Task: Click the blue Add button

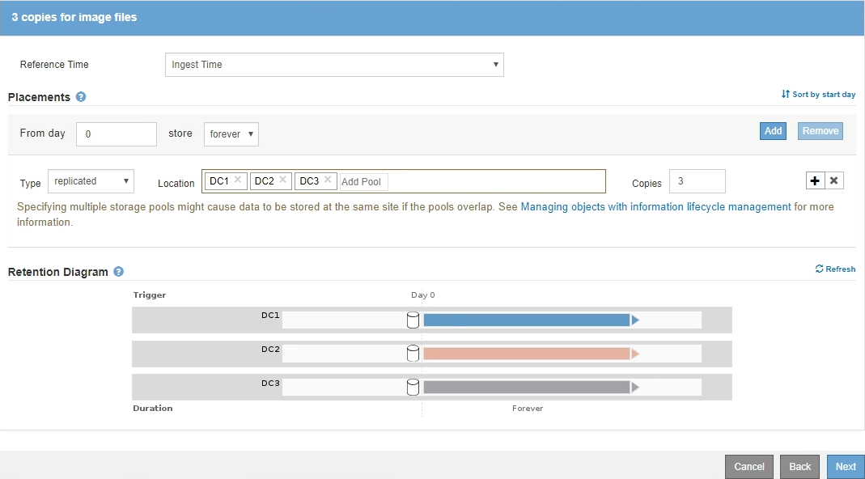Action: 773,131
